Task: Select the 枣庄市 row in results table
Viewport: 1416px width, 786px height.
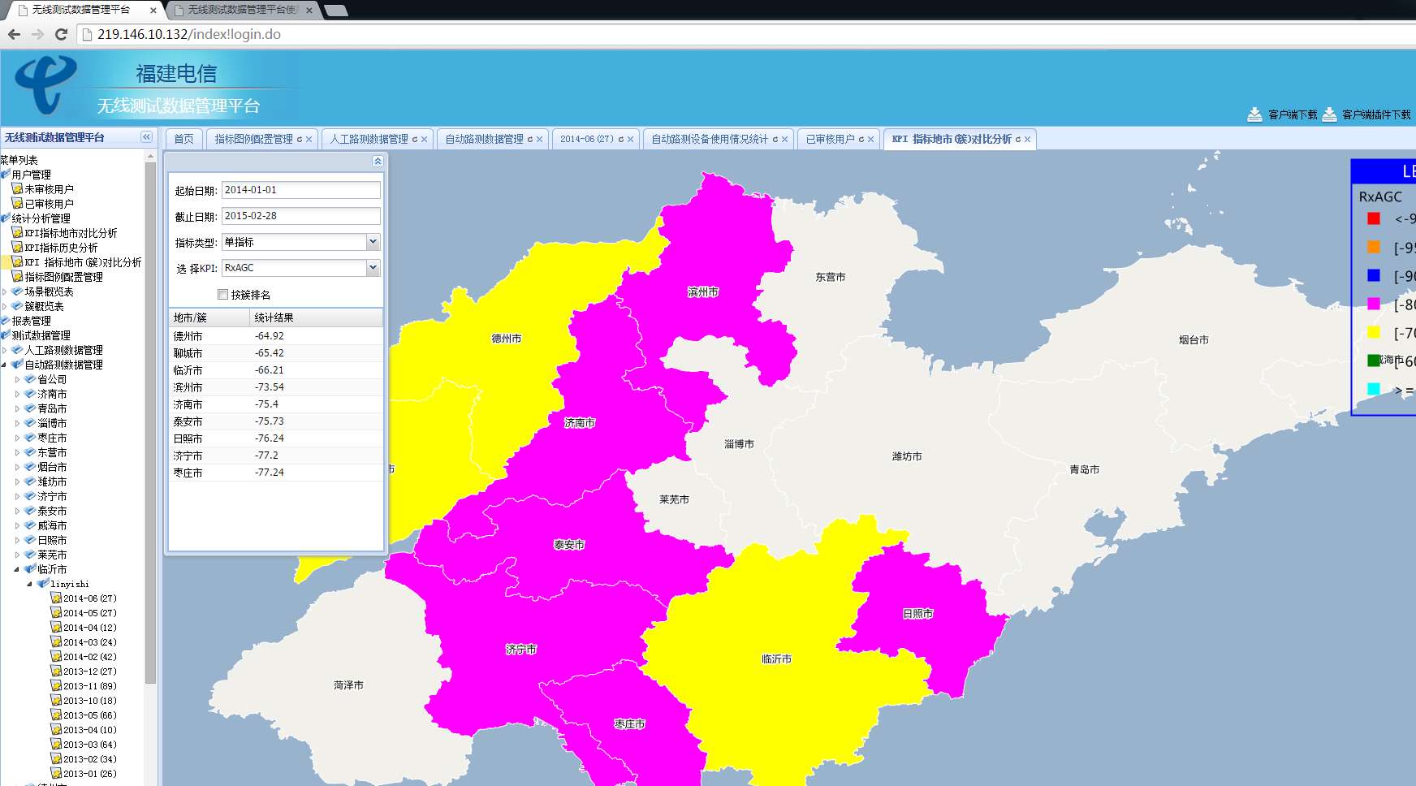Action: pyautogui.click(x=276, y=473)
